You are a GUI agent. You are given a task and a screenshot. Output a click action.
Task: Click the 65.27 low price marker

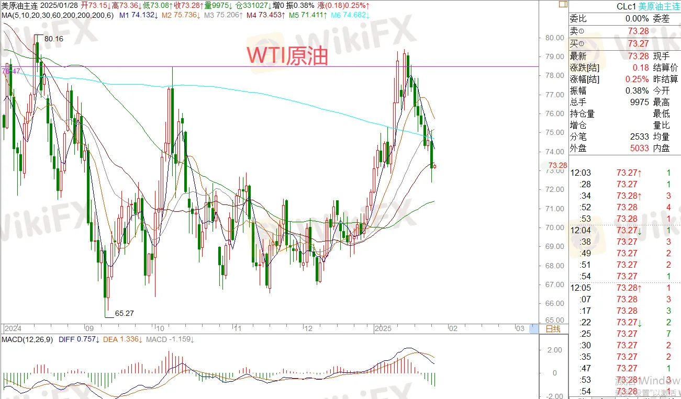125,313
